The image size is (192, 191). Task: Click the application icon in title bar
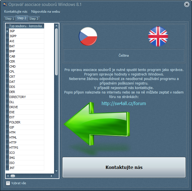(5, 4)
